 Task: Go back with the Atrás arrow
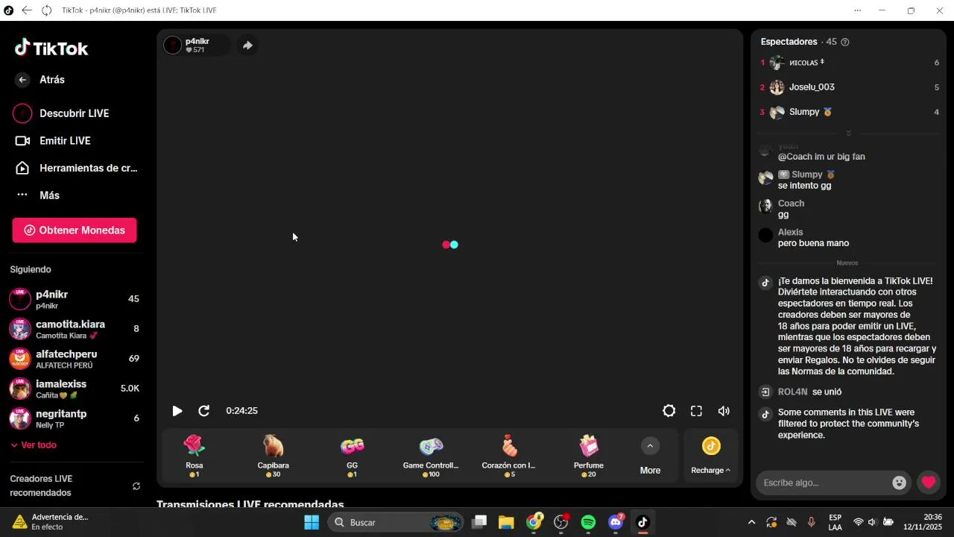22,80
